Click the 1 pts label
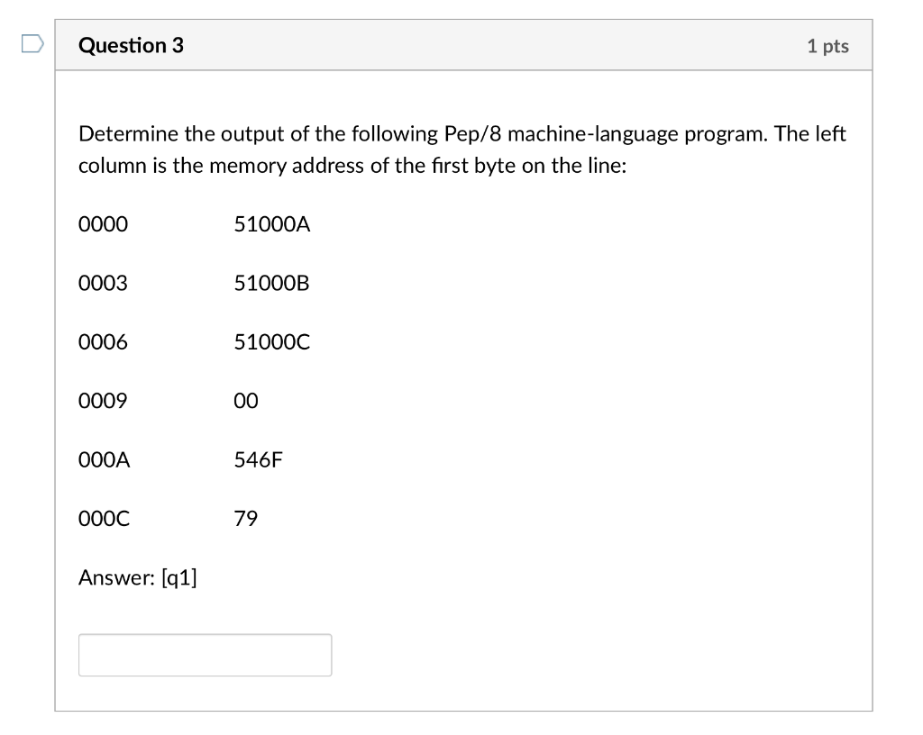Image resolution: width=923 pixels, height=735 pixels. point(827,46)
